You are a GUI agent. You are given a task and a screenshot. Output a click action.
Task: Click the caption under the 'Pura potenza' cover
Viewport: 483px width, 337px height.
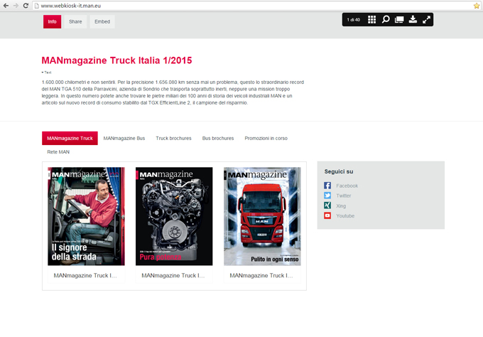pyautogui.click(x=173, y=275)
